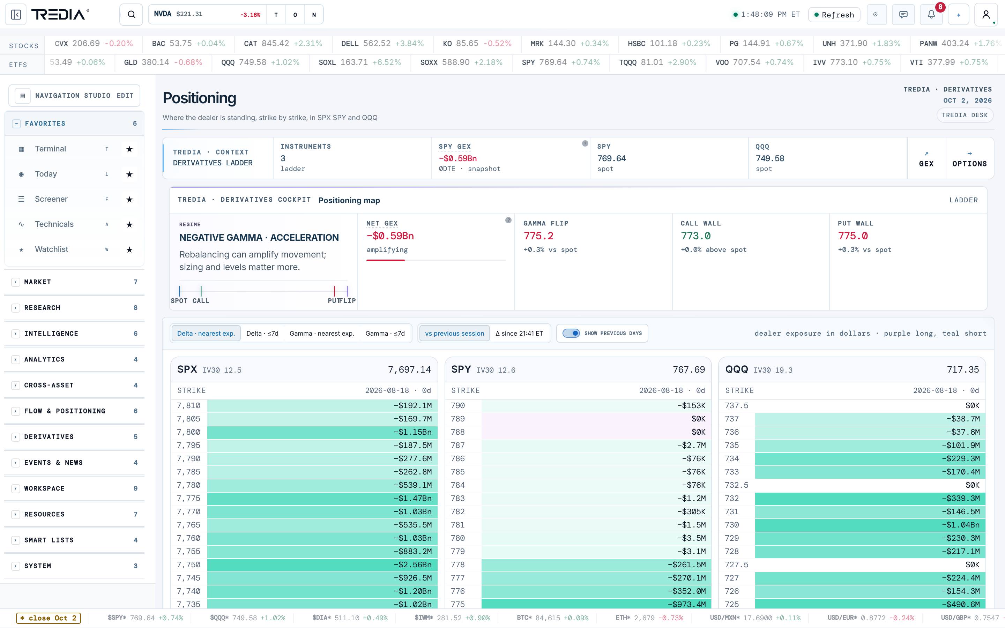Expand the Flow & Positioning section
Image resolution: width=1005 pixels, height=628 pixels.
(15, 411)
